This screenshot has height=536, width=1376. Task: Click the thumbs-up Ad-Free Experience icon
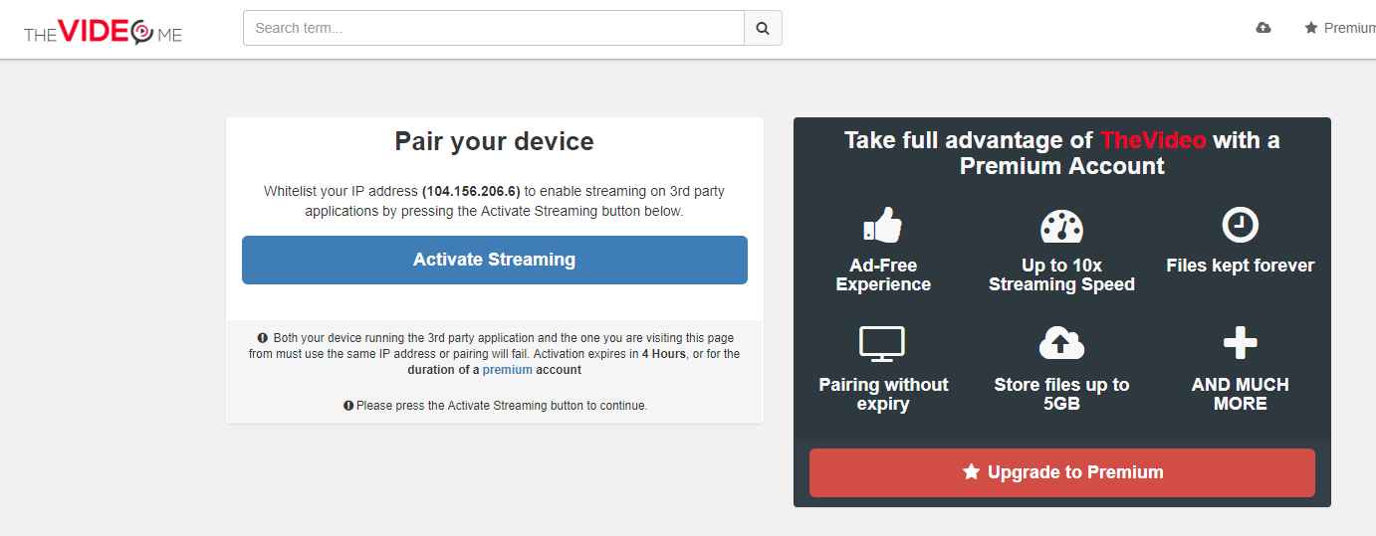[883, 226]
